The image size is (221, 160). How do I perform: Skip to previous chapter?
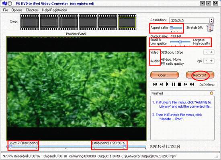(x=155, y=84)
